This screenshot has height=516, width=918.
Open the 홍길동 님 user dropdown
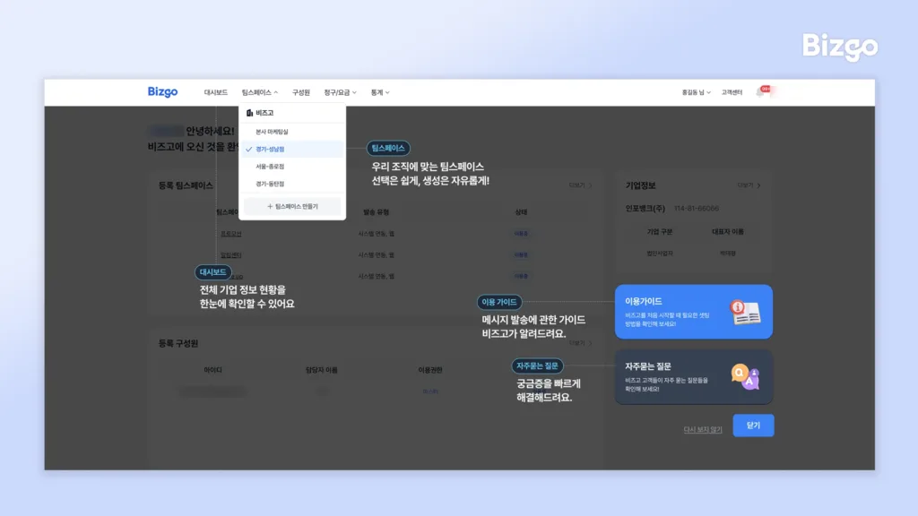tap(696, 92)
